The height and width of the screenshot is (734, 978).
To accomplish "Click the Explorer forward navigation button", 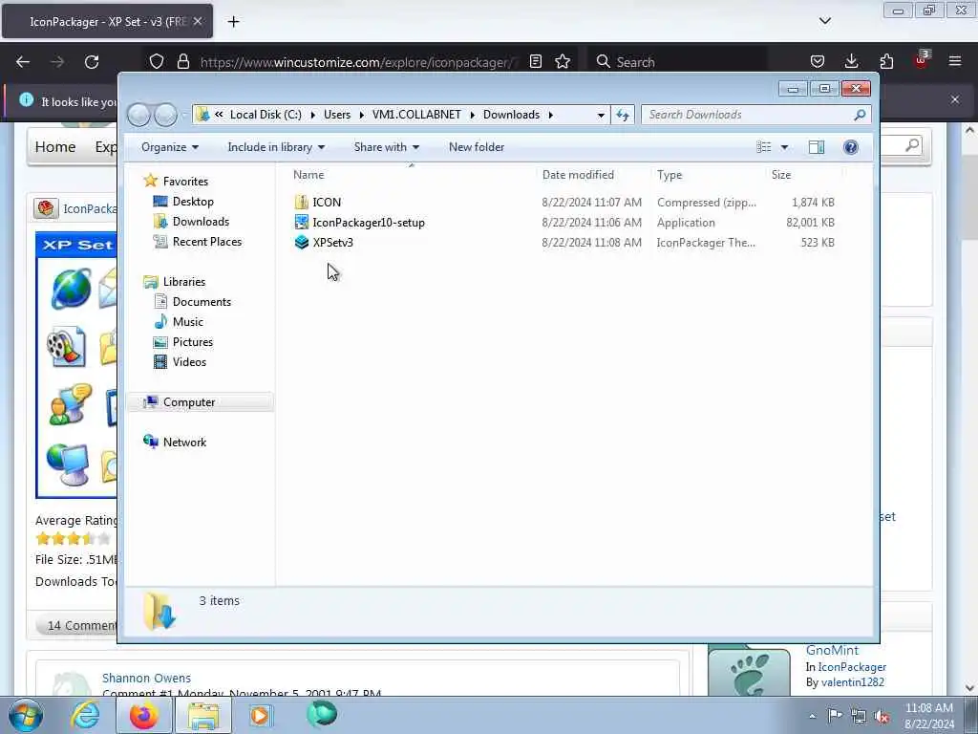I will (165, 115).
